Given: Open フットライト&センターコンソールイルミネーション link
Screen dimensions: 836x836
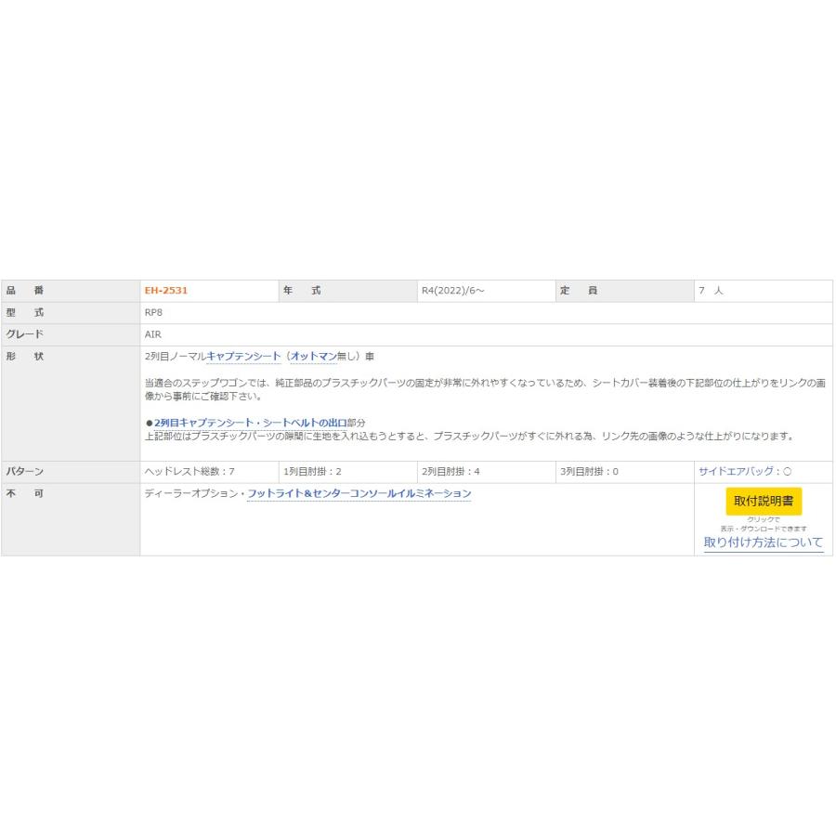Looking at the screenshot, I should [359, 494].
